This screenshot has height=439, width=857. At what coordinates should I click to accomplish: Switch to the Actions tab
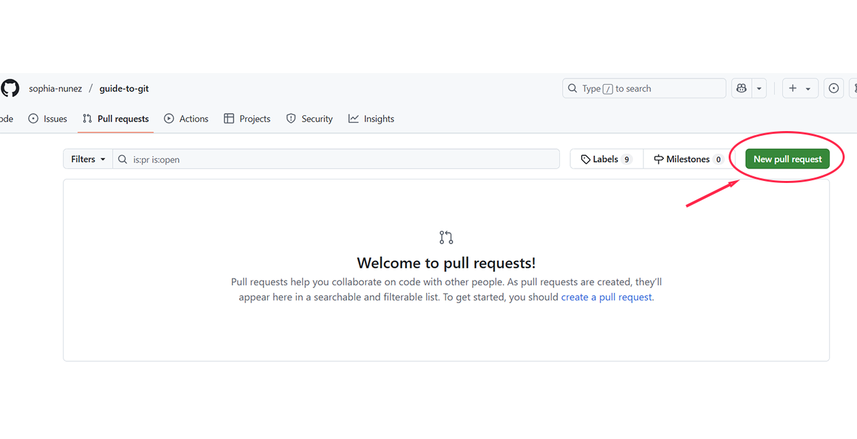(186, 118)
